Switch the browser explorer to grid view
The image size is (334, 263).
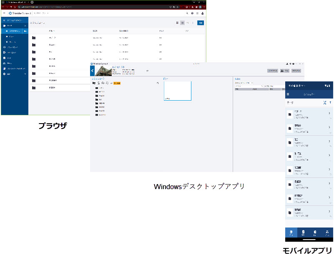tap(177, 23)
